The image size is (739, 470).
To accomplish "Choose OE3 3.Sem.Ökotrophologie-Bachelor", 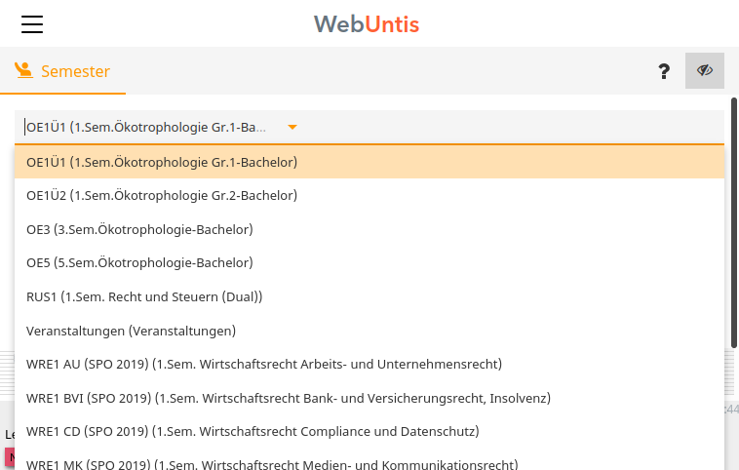I will [x=139, y=229].
